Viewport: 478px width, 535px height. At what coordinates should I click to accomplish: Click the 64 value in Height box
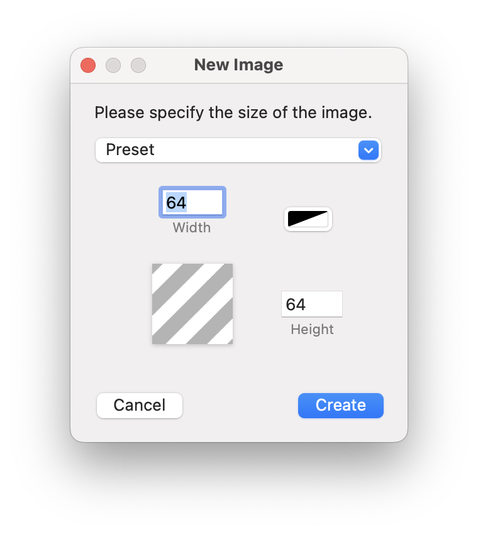click(296, 305)
